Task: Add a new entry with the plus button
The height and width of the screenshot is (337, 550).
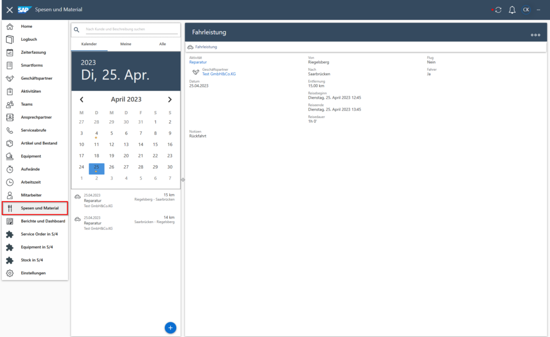Action: click(x=170, y=327)
